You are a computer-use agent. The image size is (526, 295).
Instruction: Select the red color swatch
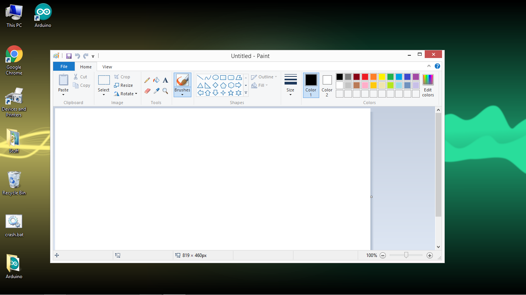pyautogui.click(x=364, y=76)
